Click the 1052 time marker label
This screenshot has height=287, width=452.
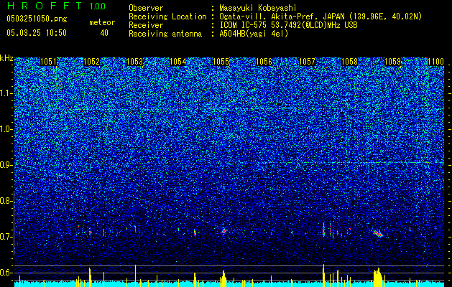92,62
